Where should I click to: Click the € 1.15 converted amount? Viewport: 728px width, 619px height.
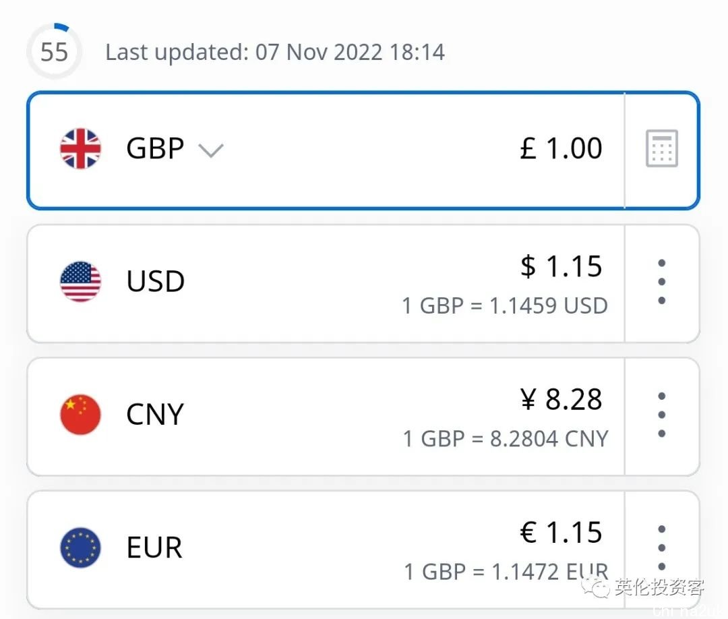pos(561,533)
